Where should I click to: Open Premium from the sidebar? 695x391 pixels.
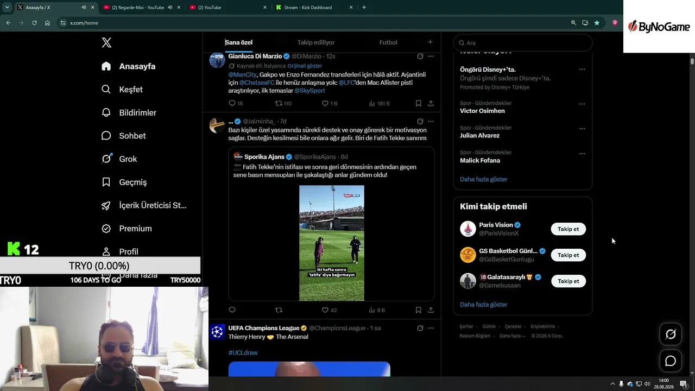click(x=127, y=229)
